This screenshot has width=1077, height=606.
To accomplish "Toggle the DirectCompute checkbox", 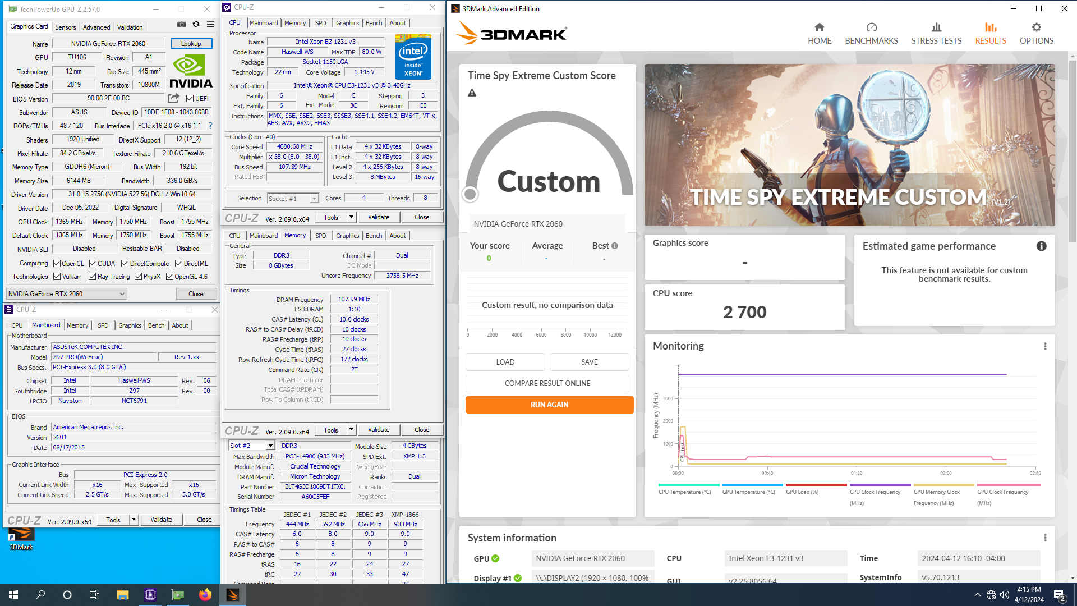I will [x=125, y=264].
